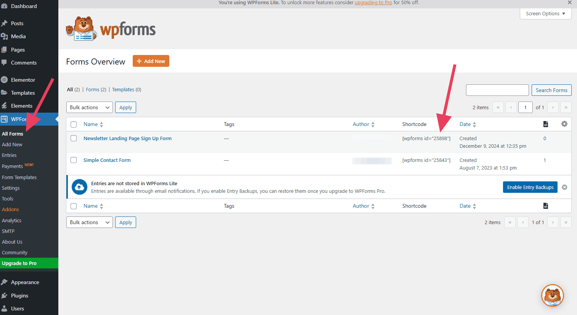Image resolution: width=577 pixels, height=315 pixels.
Task: Go to last page in top pagination
Action: [x=566, y=107]
